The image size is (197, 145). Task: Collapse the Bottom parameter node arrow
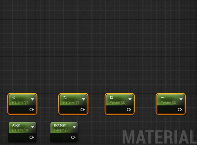click(x=74, y=127)
